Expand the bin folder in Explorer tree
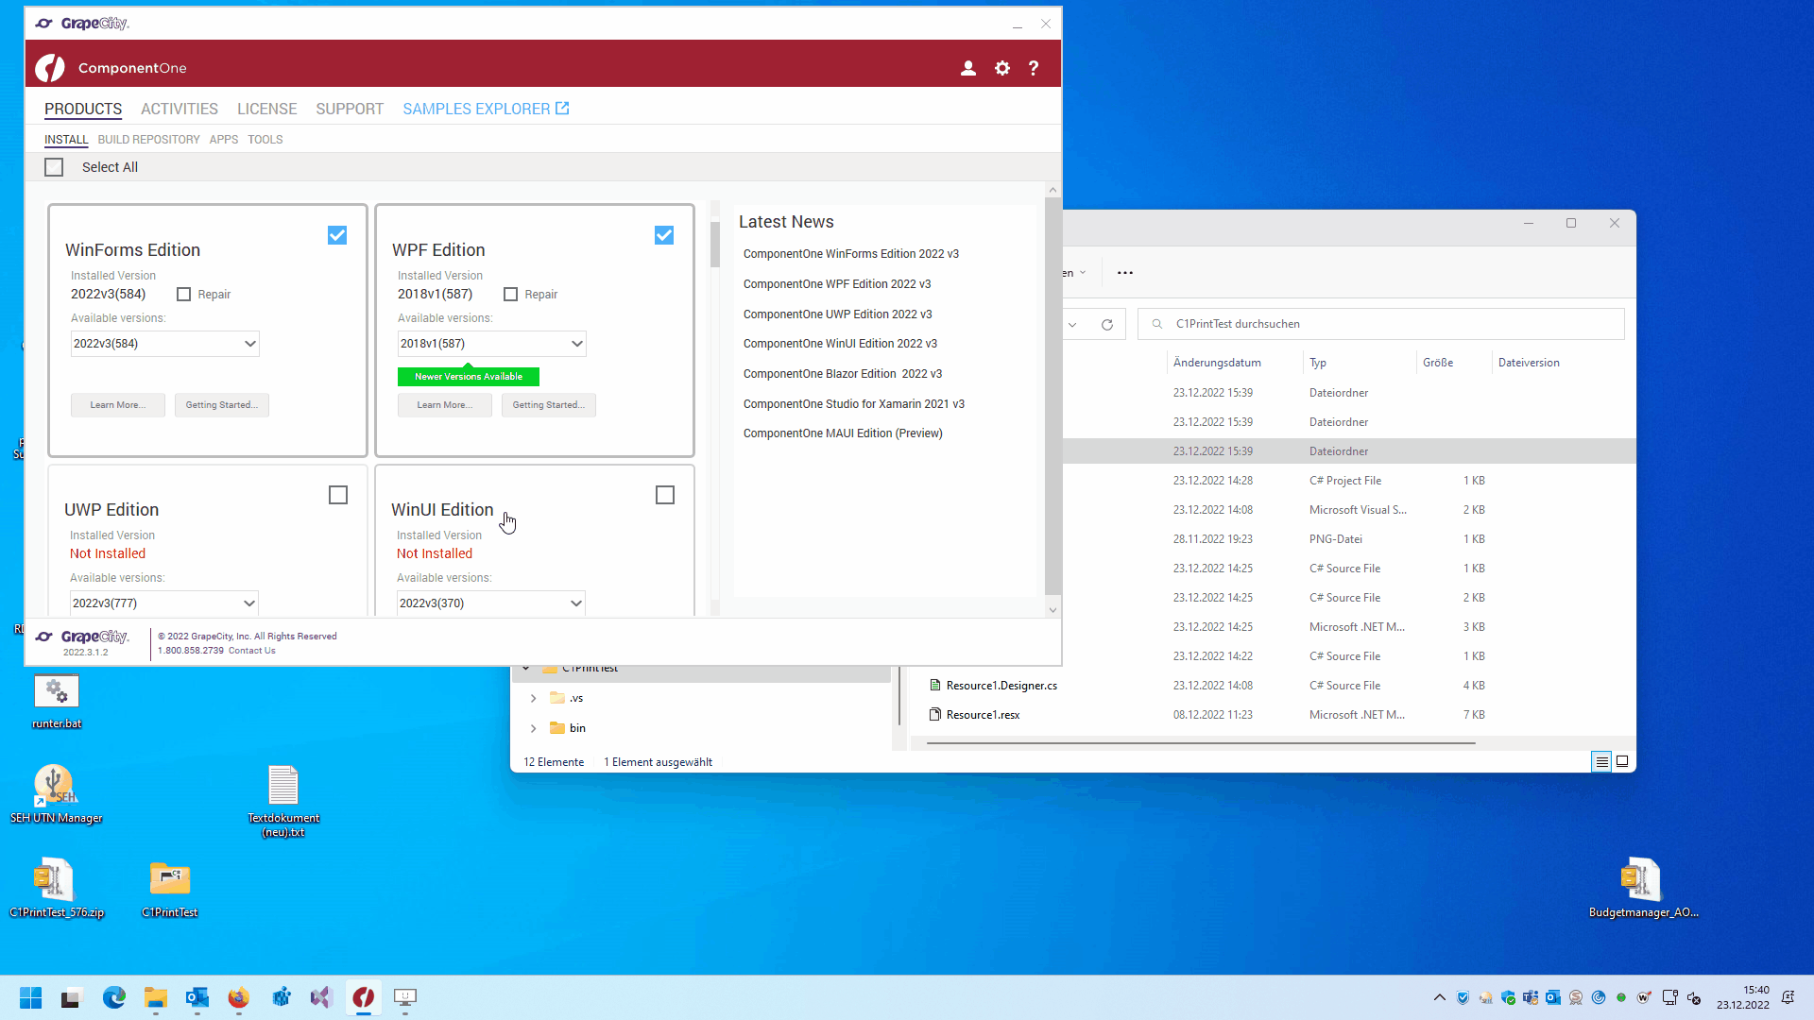 pos(533,728)
